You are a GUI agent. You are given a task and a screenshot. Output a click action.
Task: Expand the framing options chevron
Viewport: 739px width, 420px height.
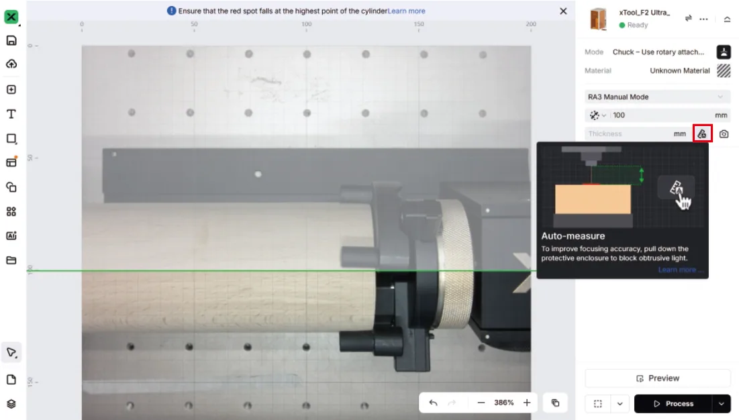[620, 403]
